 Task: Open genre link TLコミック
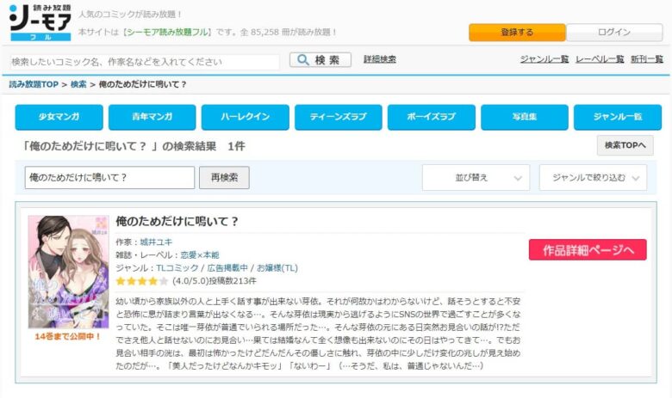click(177, 268)
